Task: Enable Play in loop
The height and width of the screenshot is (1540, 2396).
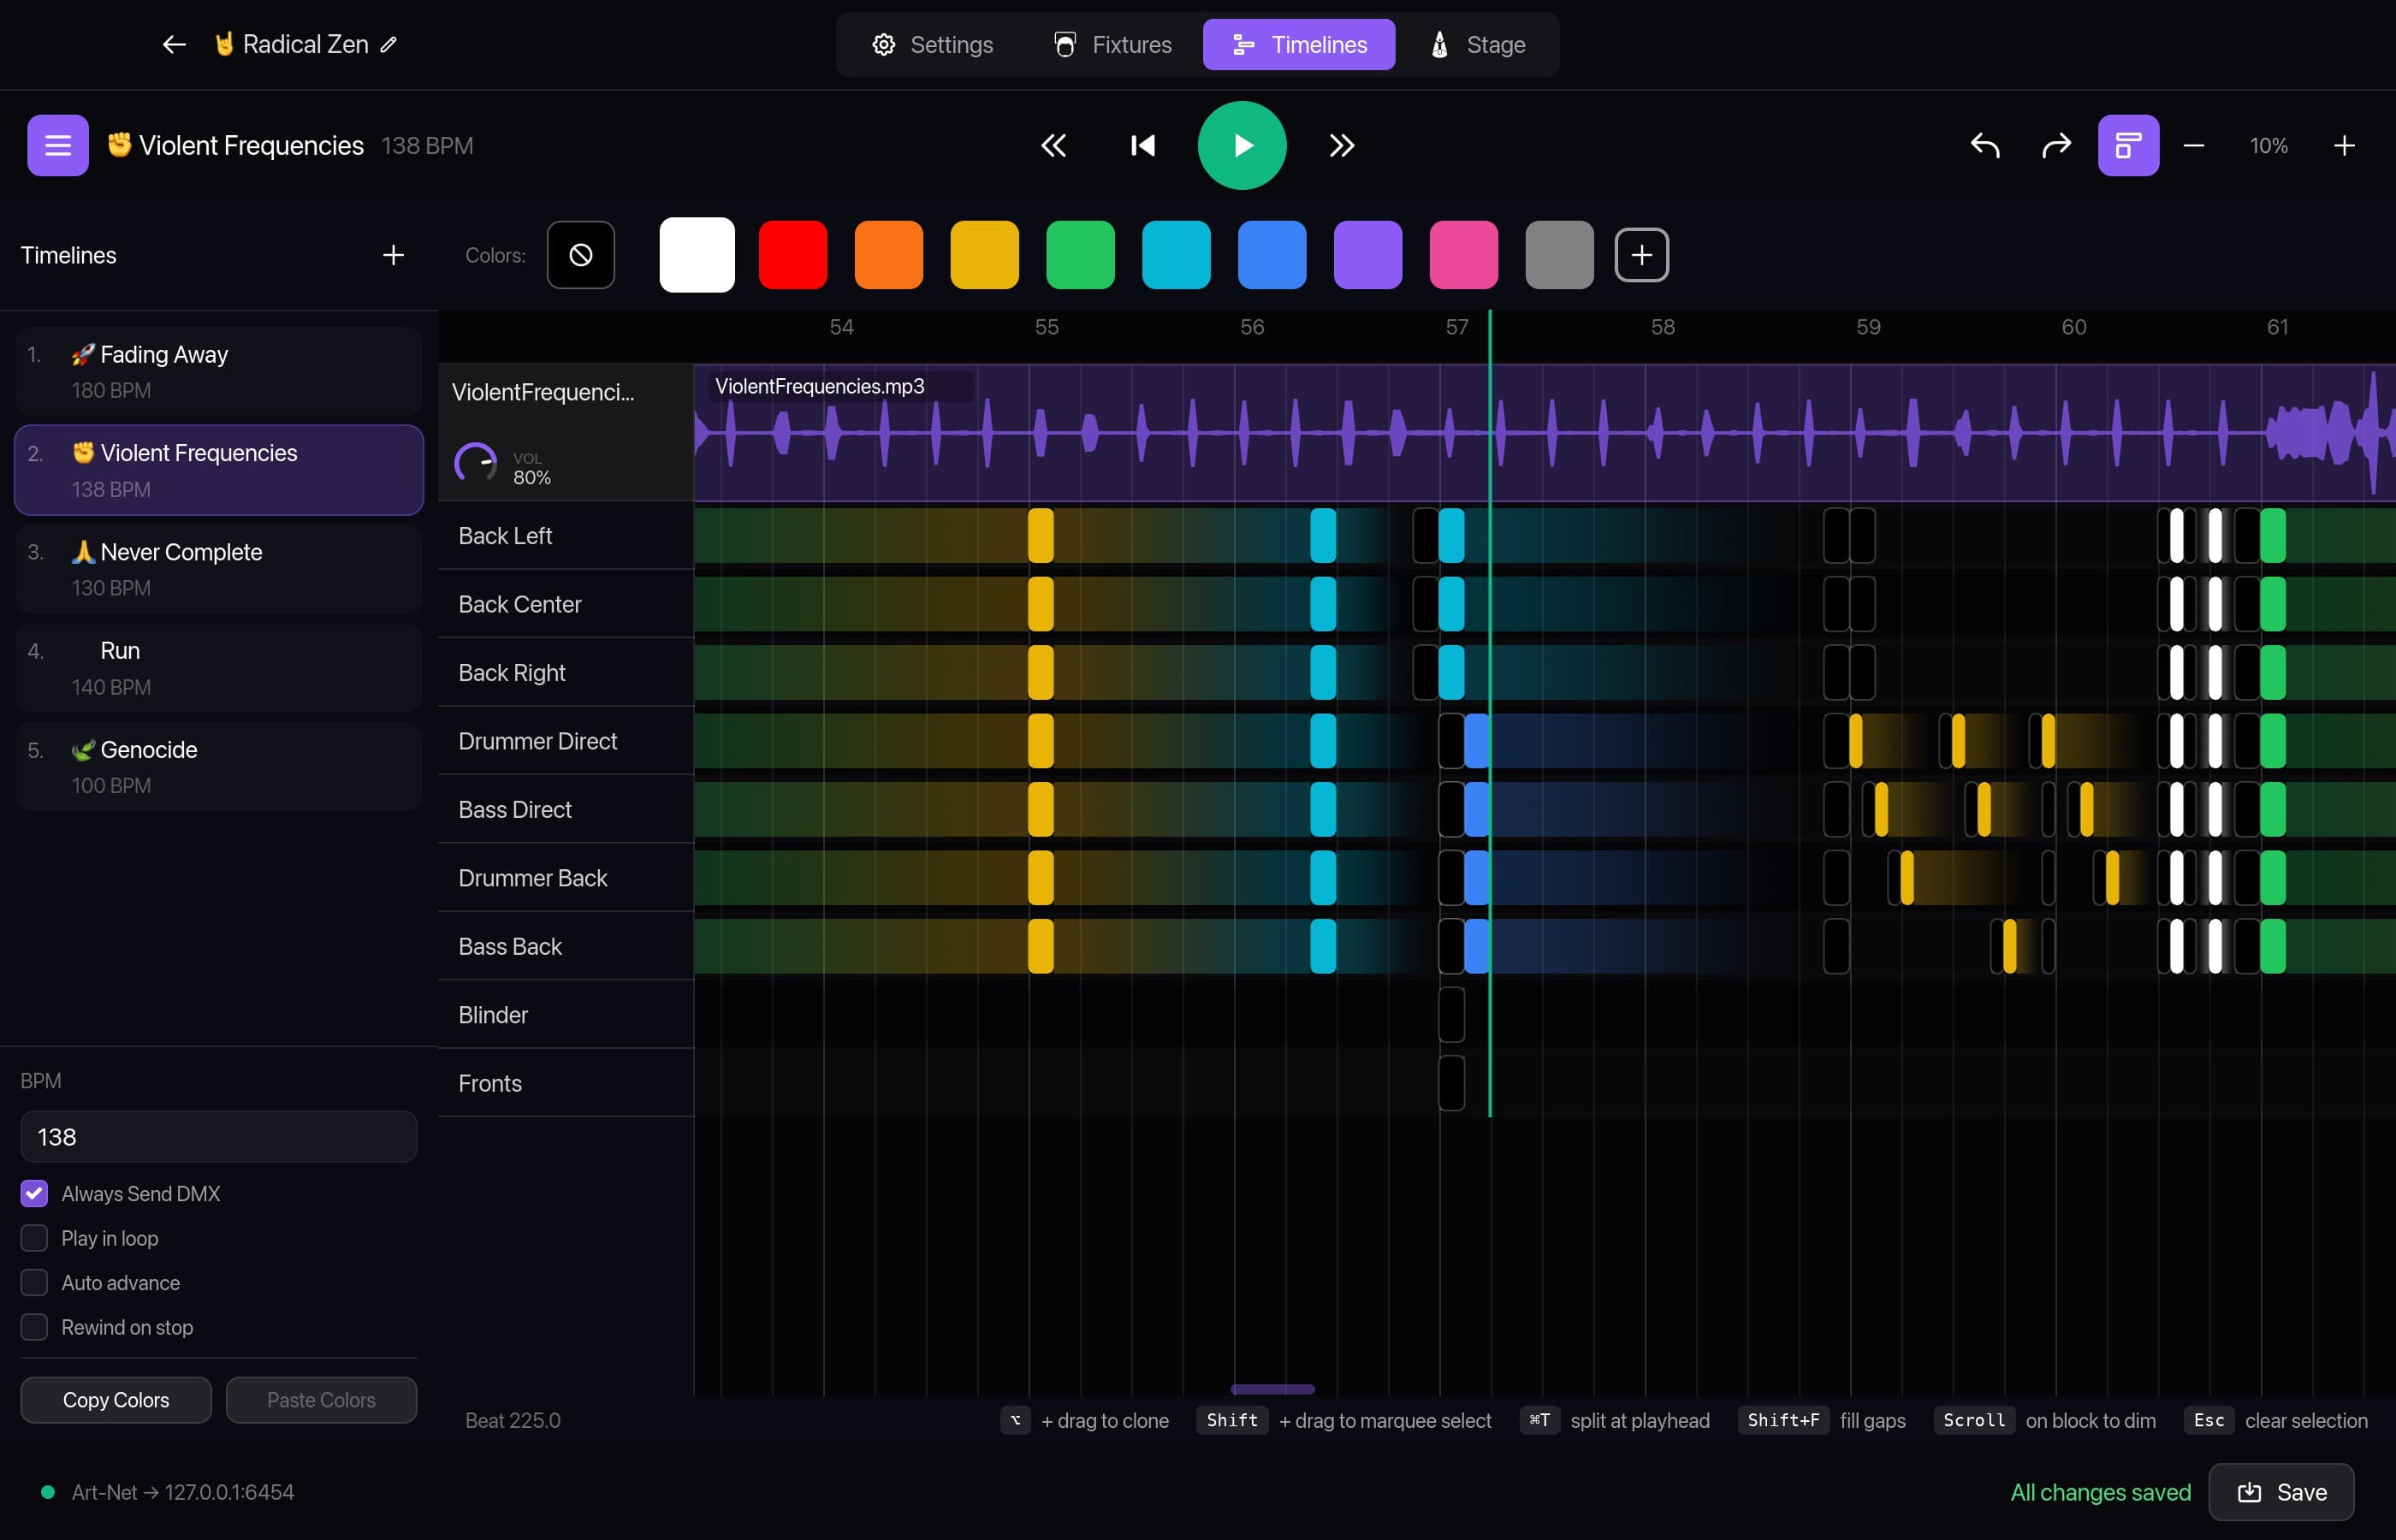Action: (34, 1238)
